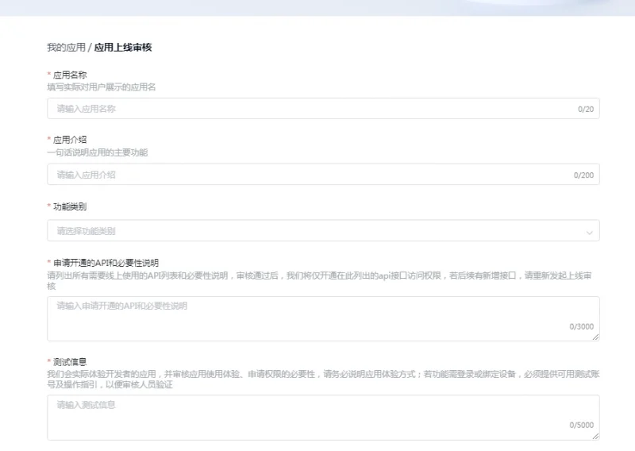Image resolution: width=635 pixels, height=451 pixels.
Task: Click the 我的应用 breadcrumb link
Action: tap(66, 48)
